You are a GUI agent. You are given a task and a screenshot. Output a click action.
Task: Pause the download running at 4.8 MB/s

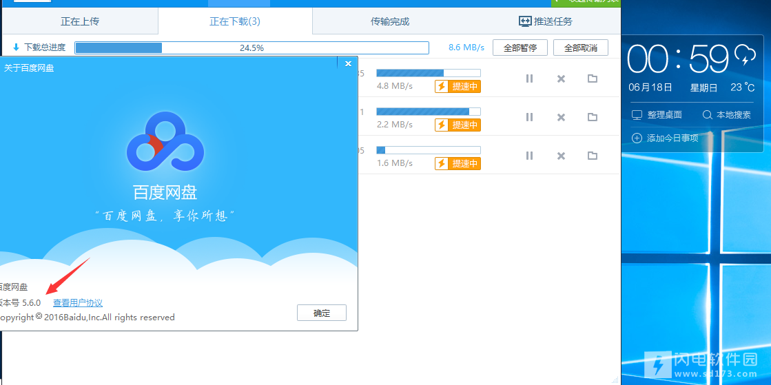click(x=529, y=79)
